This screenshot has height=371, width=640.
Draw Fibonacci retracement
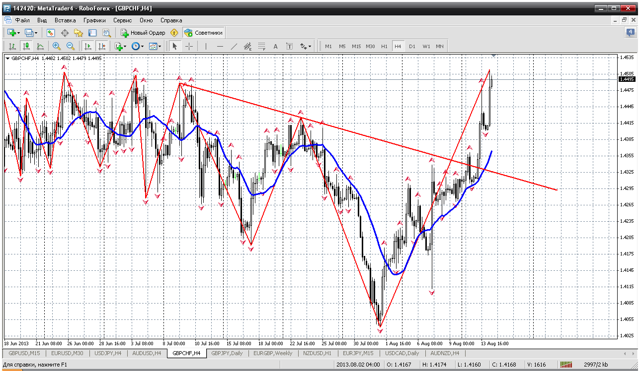[x=262, y=46]
